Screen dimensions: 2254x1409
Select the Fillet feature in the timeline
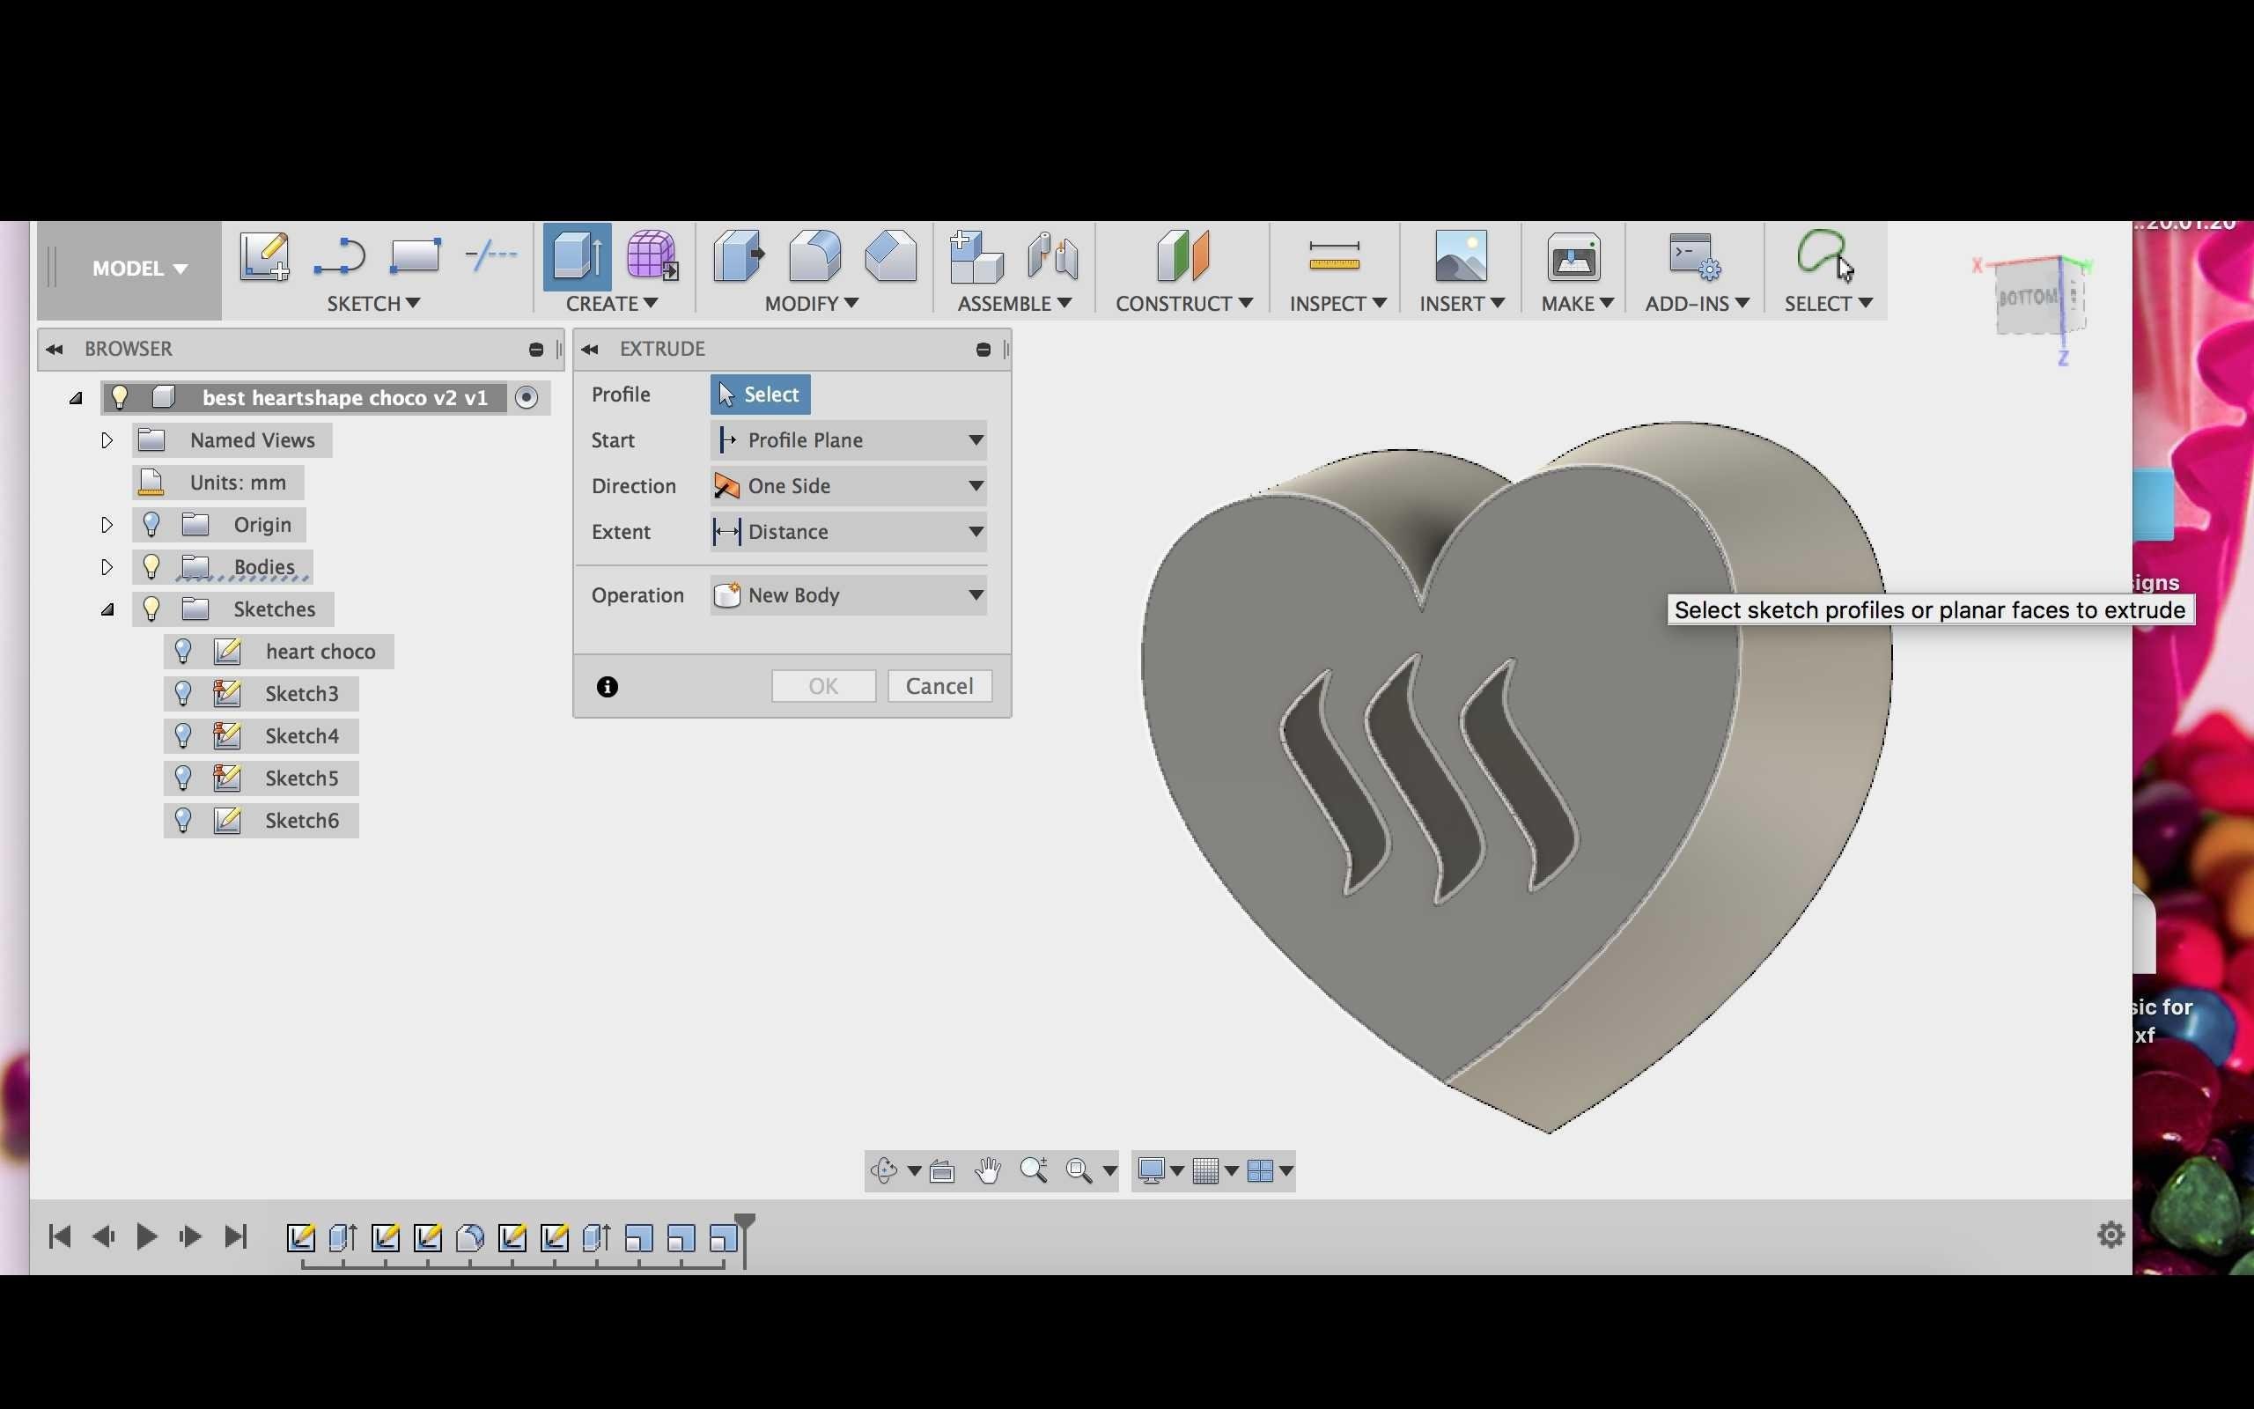(x=470, y=1237)
